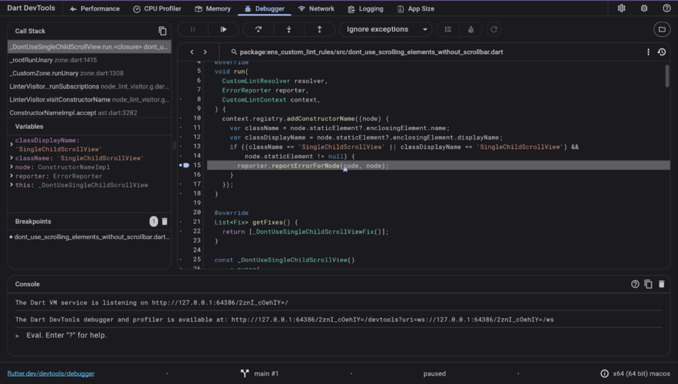Click the Step Out button
The image size is (678, 384).
coord(320,29)
